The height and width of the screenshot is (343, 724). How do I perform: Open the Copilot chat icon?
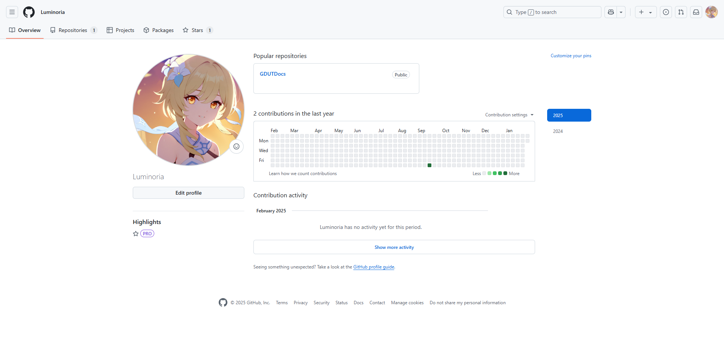[611, 12]
